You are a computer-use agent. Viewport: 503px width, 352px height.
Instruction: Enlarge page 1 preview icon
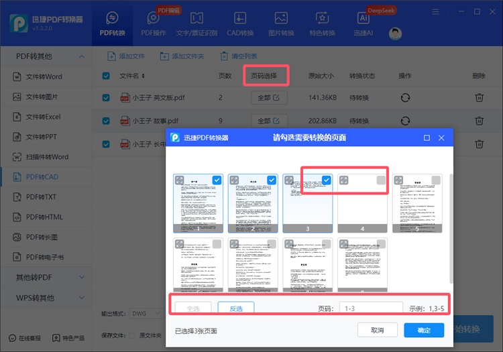click(x=180, y=180)
